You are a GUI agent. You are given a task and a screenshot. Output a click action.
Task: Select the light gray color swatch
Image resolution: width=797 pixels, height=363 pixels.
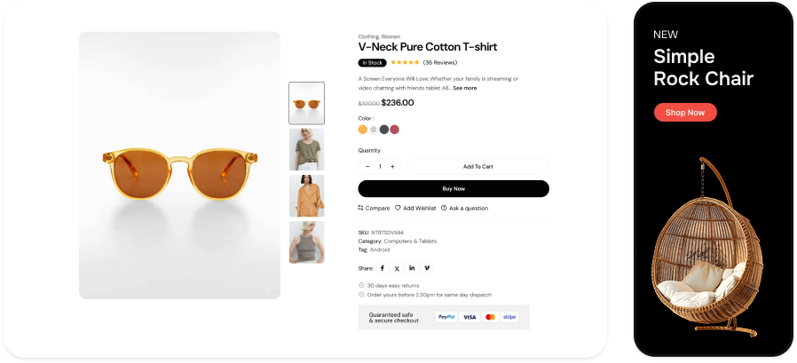(374, 129)
